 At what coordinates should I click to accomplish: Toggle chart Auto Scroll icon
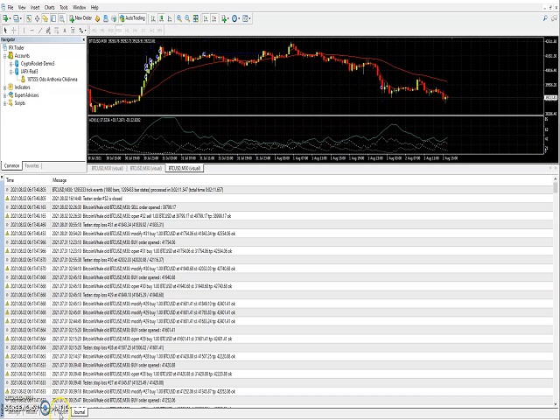tap(206, 18)
